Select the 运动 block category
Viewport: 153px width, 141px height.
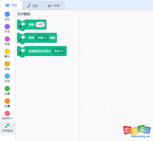[x=7, y=16]
